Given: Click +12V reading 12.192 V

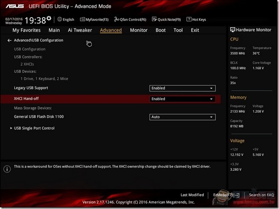Looking at the screenshot, I should click(237, 155).
